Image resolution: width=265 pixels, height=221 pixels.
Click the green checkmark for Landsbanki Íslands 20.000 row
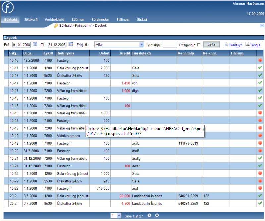(260, 196)
